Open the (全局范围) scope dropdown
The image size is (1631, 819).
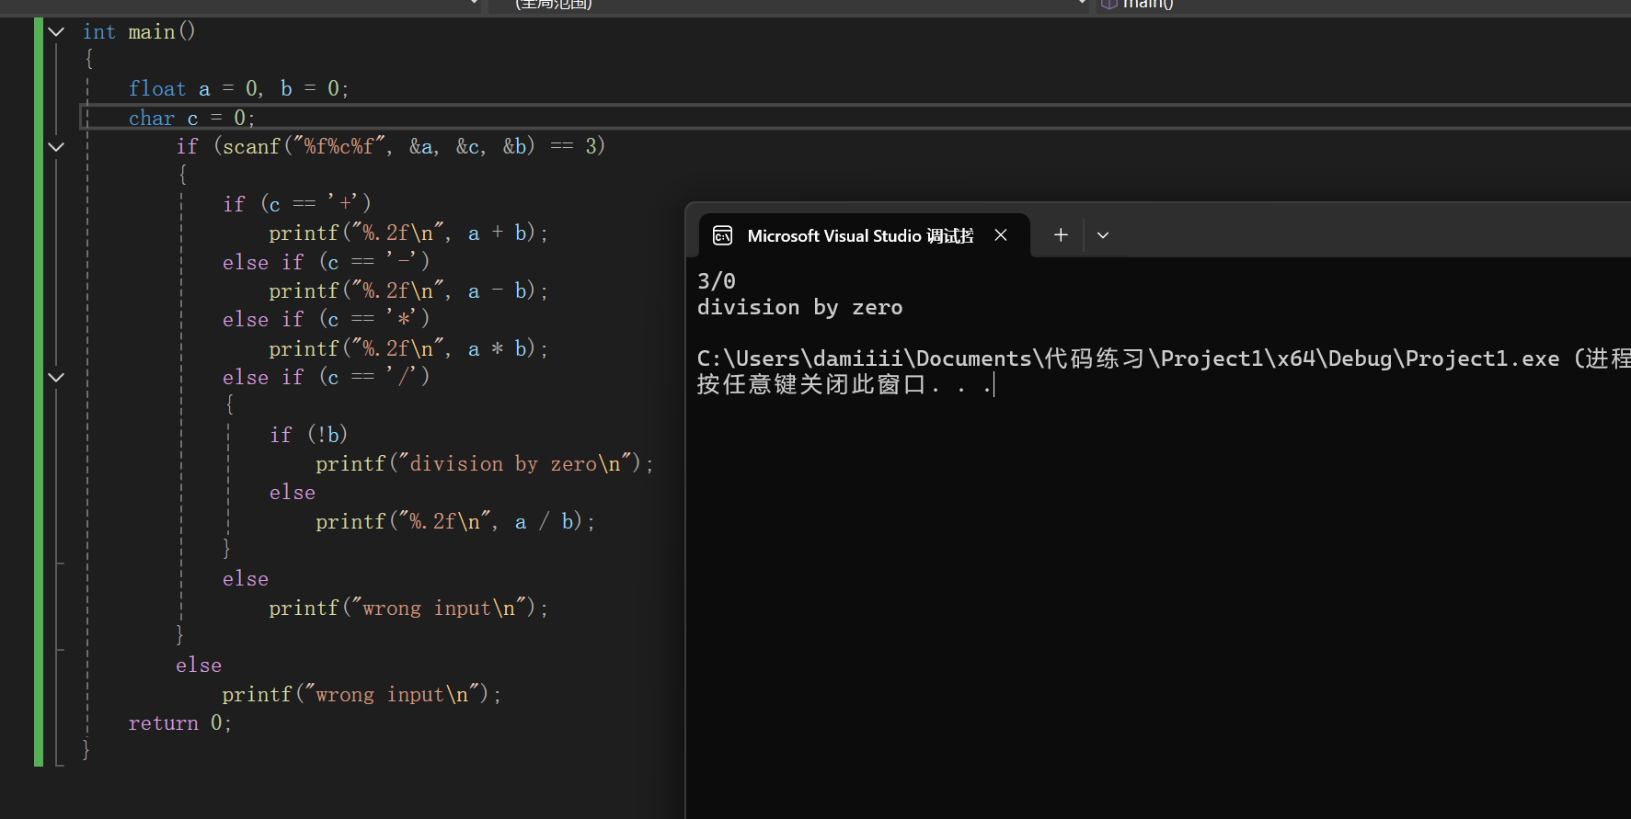click(x=789, y=5)
